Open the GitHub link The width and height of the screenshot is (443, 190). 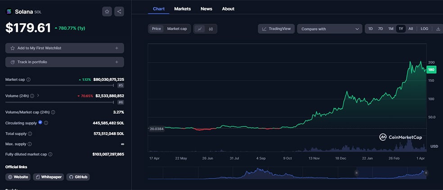78,177
